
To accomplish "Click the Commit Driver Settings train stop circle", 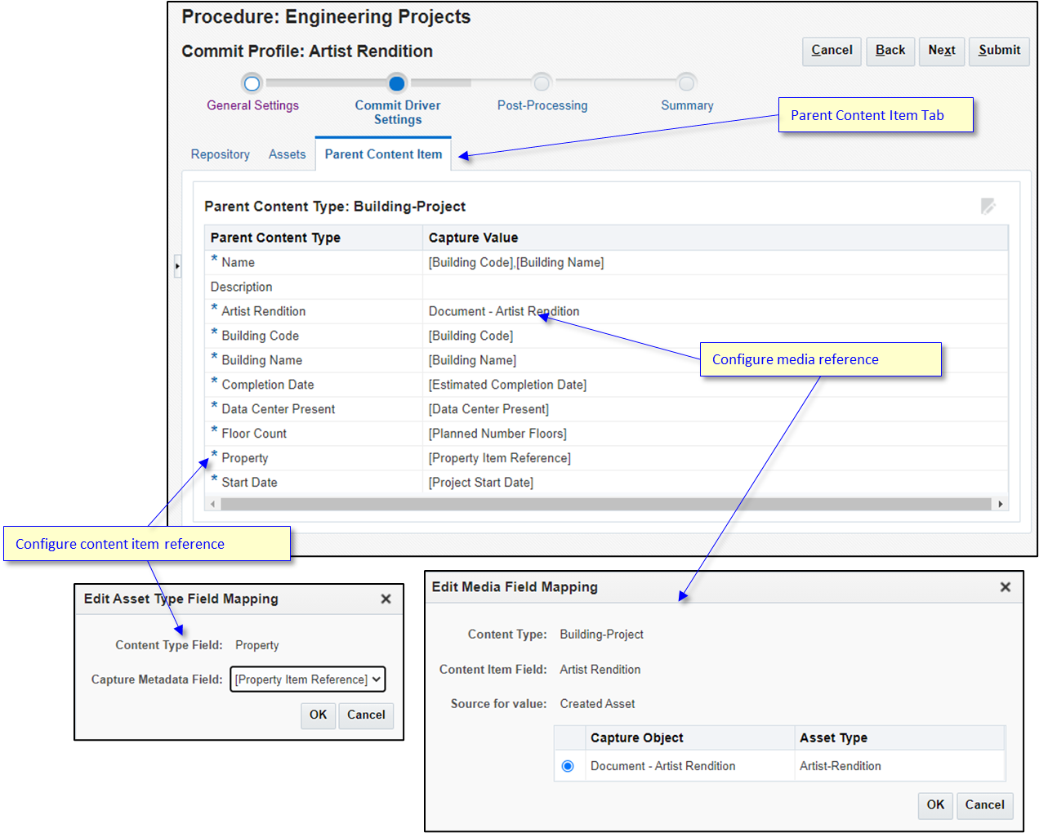I will (397, 83).
